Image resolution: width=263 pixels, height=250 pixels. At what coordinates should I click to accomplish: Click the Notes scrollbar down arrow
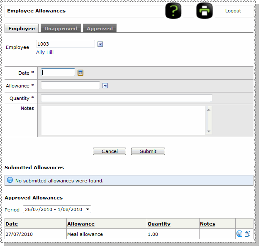point(209,131)
